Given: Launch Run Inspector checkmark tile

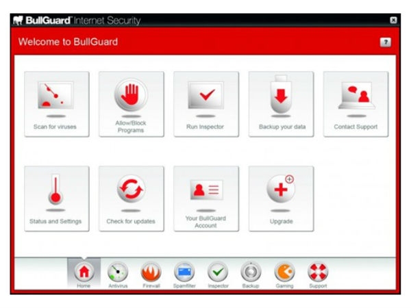Looking at the screenshot, I should (206, 104).
